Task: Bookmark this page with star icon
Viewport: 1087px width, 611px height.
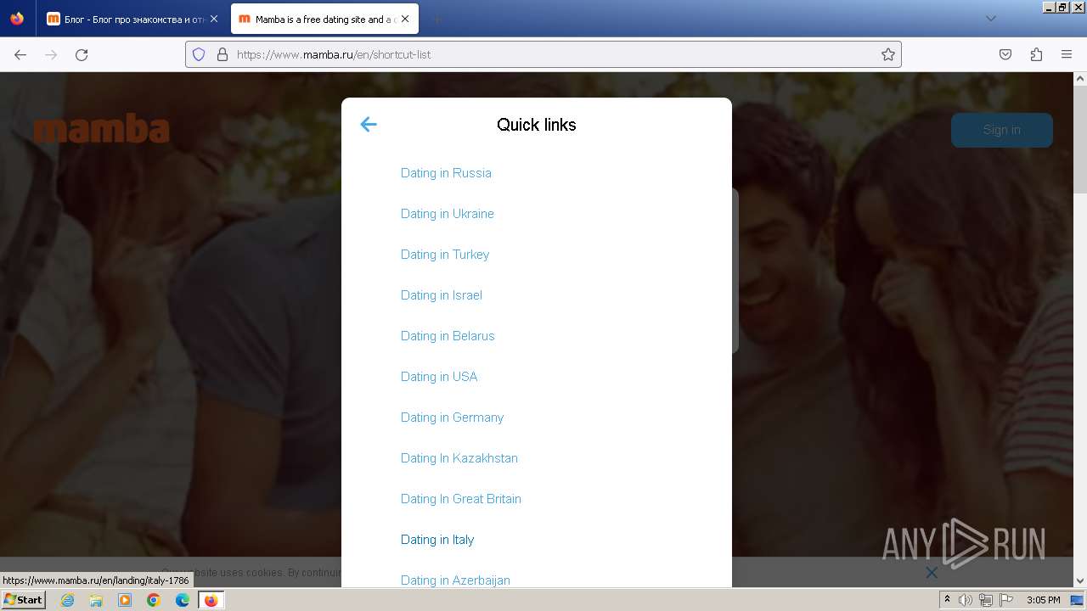Action: click(x=888, y=54)
